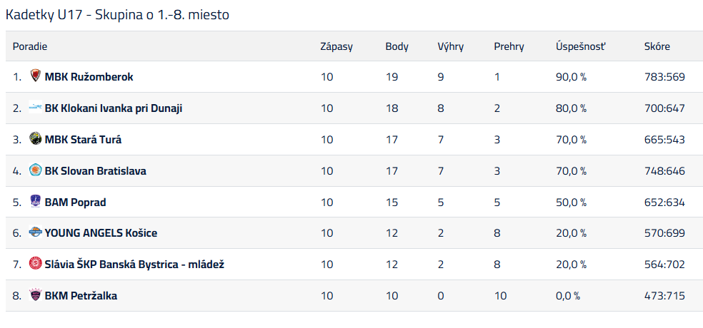Click the Poradie column header
The height and width of the screenshot is (328, 703).
30,46
